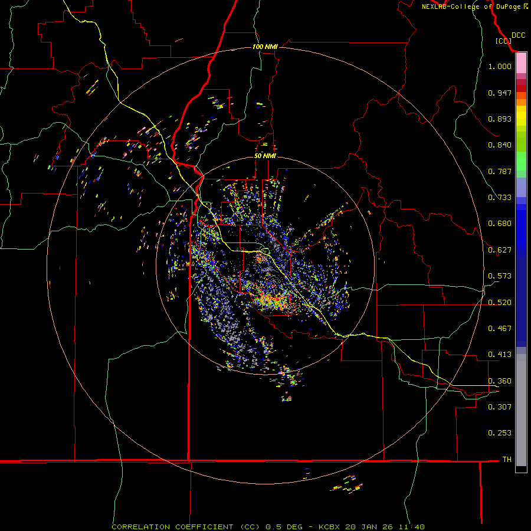Click the DCC product label
This screenshot has height=531, width=531.
[518, 35]
